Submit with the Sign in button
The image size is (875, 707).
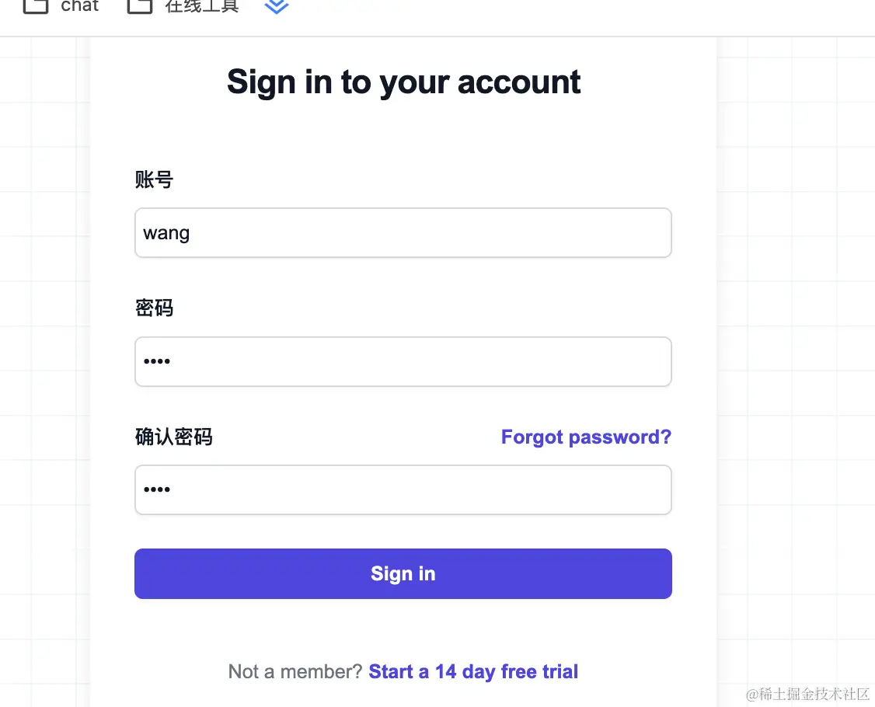(403, 573)
